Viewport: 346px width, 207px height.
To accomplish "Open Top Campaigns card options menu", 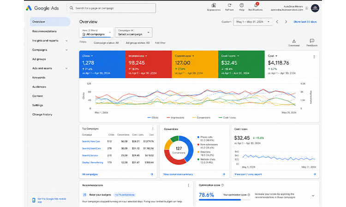I will (x=153, y=129).
